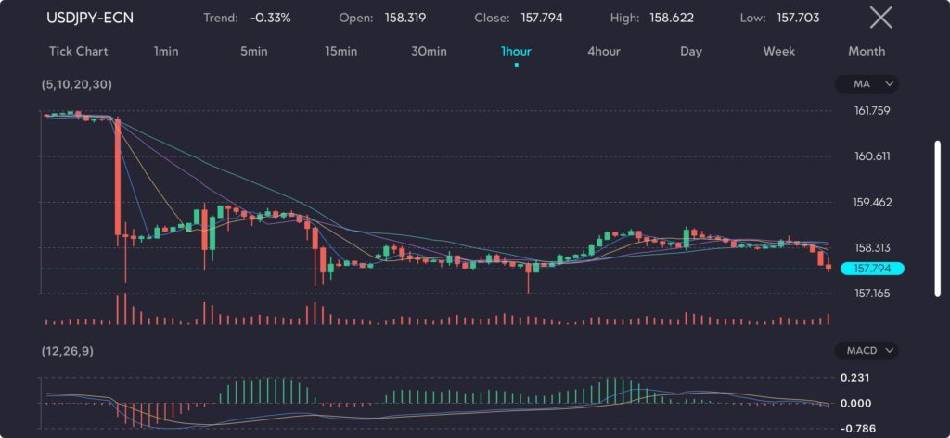Choose the 30min timeframe
This screenshot has width=950, height=438.
click(428, 51)
